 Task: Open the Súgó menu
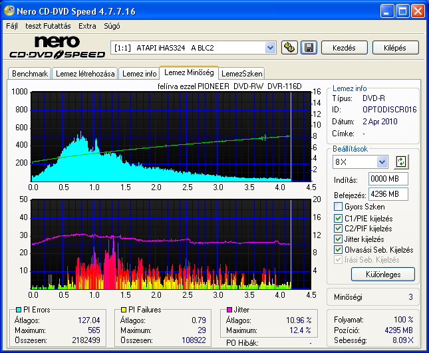coord(112,26)
